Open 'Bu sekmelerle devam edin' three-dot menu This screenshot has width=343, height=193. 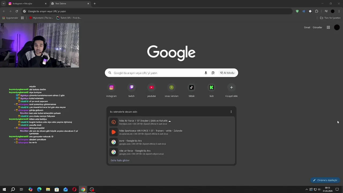pyautogui.click(x=231, y=112)
